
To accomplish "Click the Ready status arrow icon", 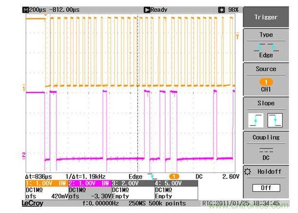I will pyautogui.click(x=147, y=10).
